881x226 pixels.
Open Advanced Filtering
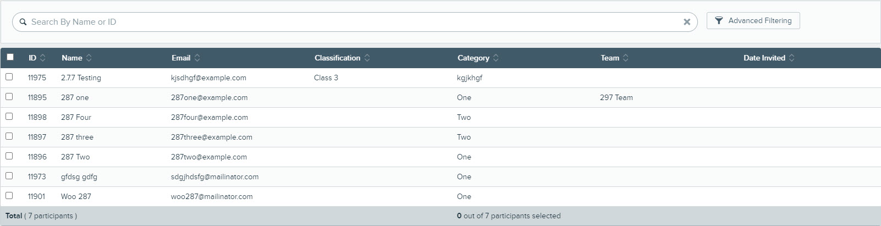pos(753,21)
